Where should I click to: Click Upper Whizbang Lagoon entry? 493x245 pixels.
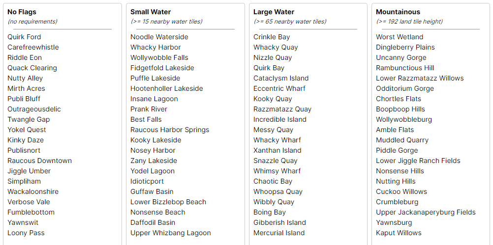pyautogui.click(x=171, y=233)
